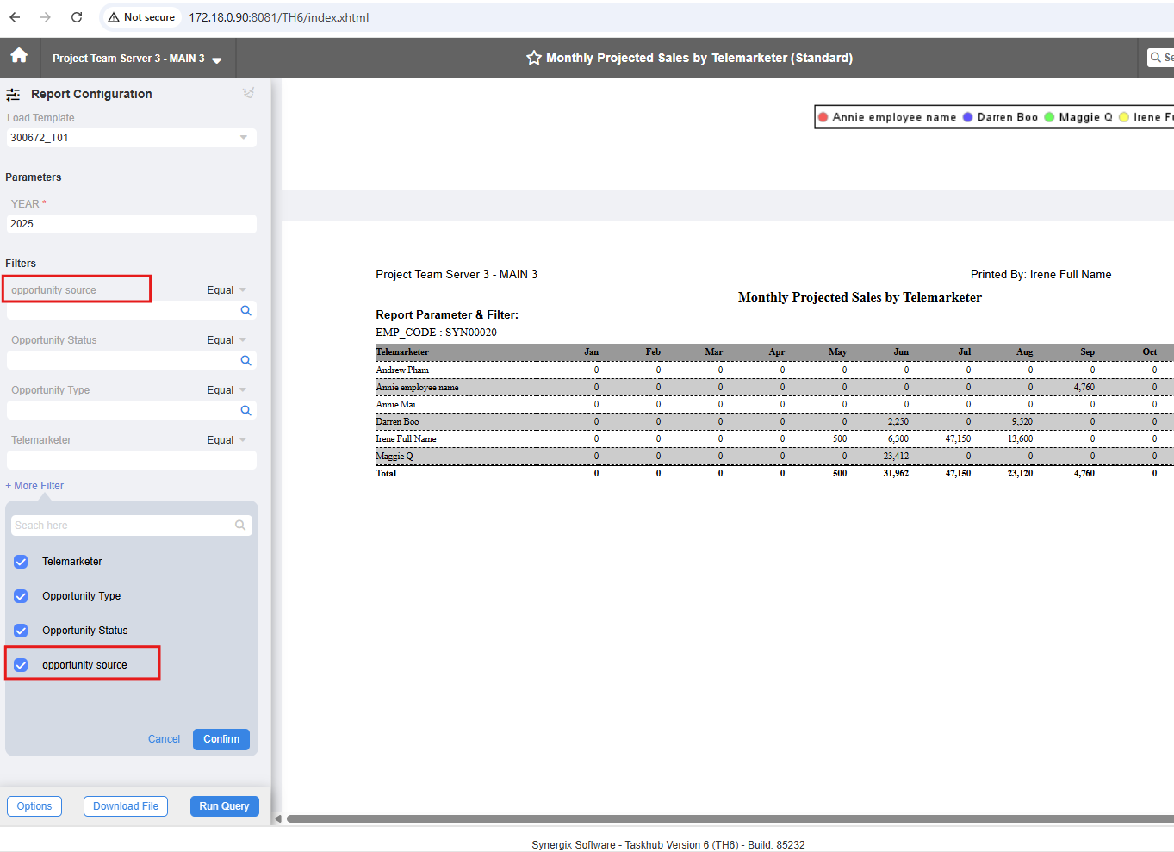Open lookup for the Opportunity Status filter
The image size is (1174, 852).
pos(245,361)
